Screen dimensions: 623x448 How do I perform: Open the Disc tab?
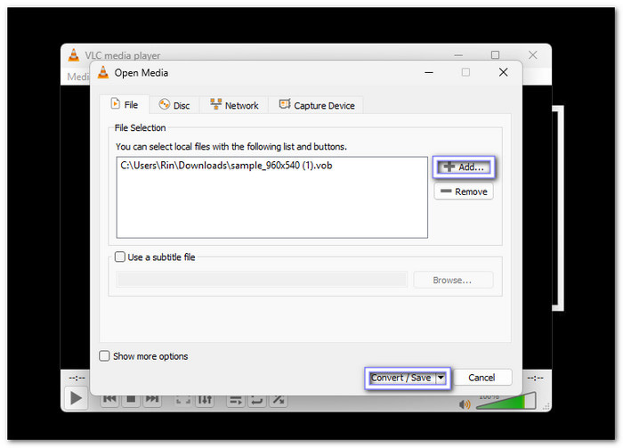[x=174, y=105]
